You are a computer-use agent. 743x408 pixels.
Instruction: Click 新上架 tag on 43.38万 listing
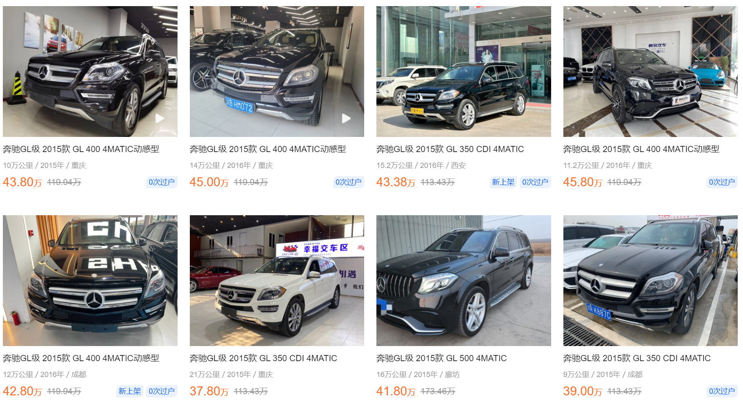click(503, 182)
